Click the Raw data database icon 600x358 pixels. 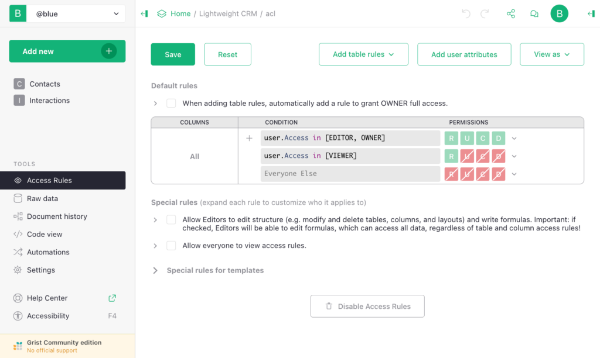tap(18, 198)
